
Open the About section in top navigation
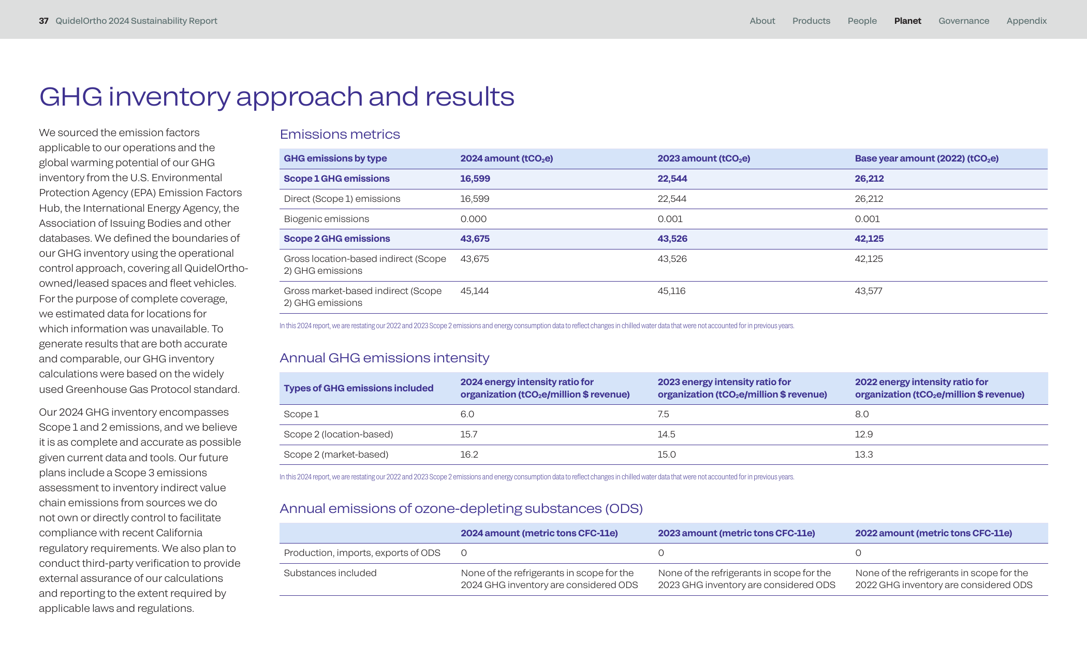(x=762, y=21)
